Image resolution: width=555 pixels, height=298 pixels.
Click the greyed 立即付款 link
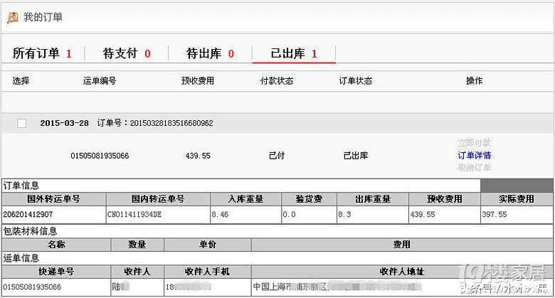pos(475,143)
